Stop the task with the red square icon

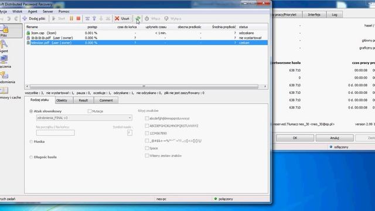79,18
